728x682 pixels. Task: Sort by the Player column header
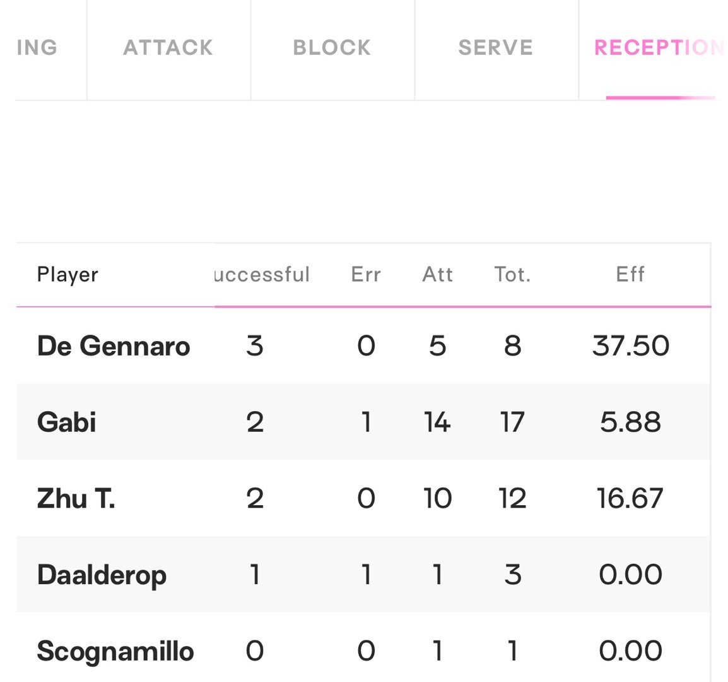[x=68, y=275]
